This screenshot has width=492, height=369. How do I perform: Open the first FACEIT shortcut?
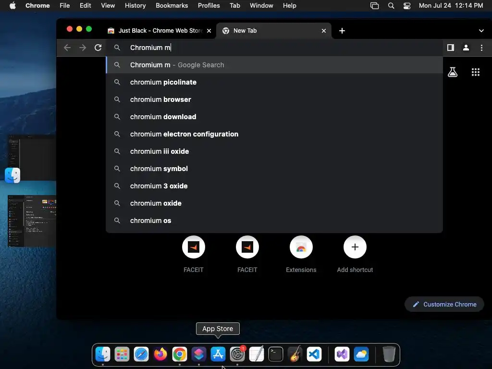[194, 247]
